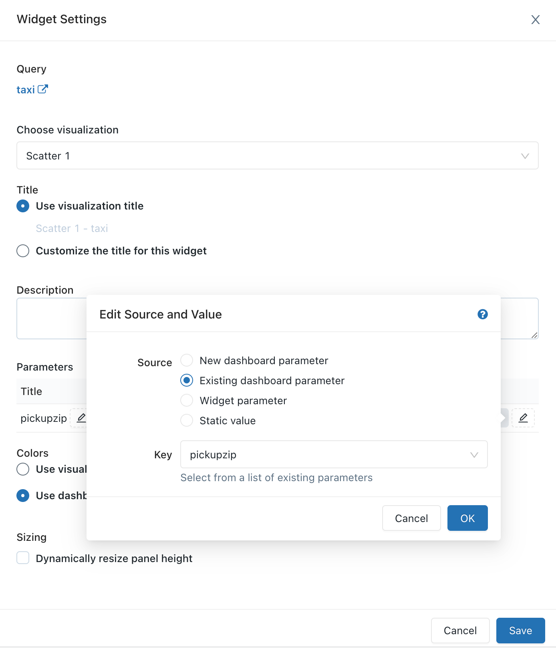Enable Dynamically resize panel height
556x649 pixels.
coord(23,558)
